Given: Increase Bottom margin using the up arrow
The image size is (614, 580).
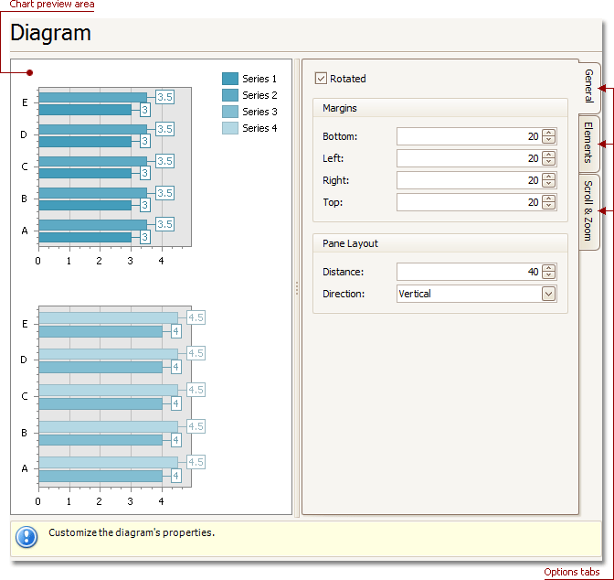Looking at the screenshot, I should [x=548, y=133].
